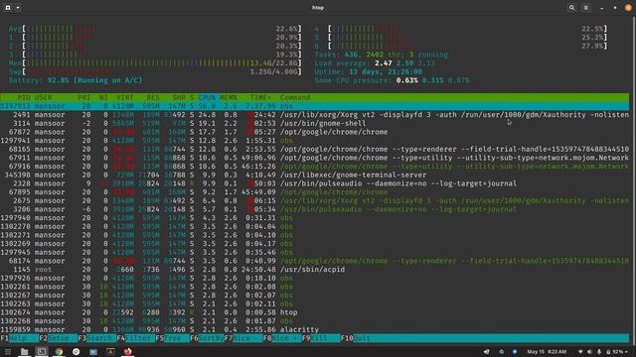Open the Files manager taskbar icon
This screenshot has width=636, height=357.
coord(24,352)
